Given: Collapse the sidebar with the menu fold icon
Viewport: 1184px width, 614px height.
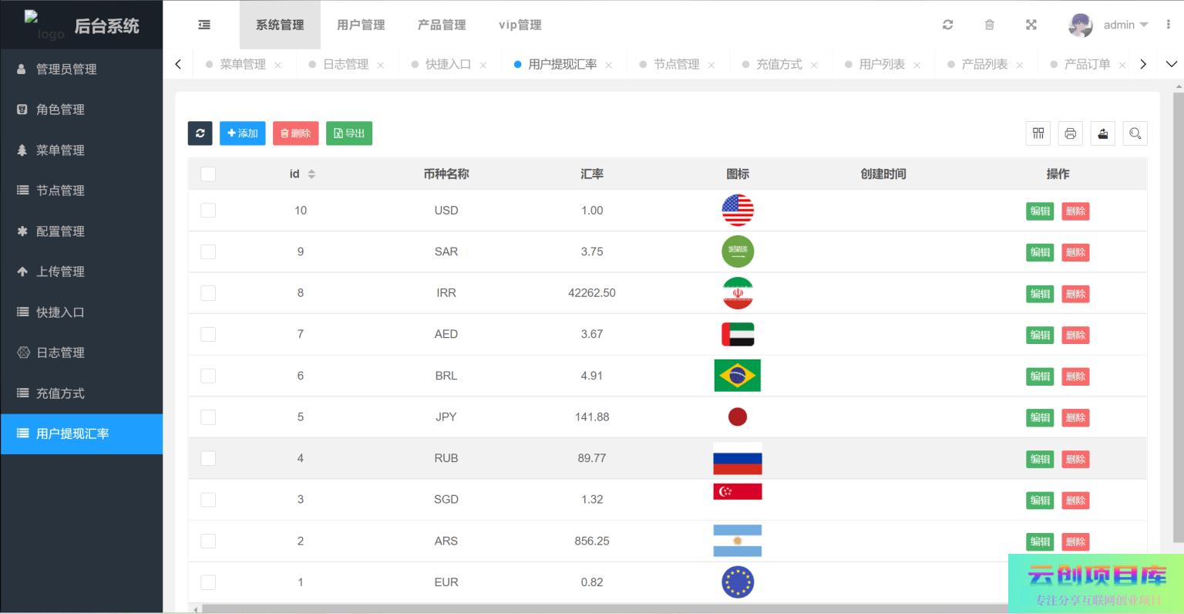Looking at the screenshot, I should (x=203, y=25).
